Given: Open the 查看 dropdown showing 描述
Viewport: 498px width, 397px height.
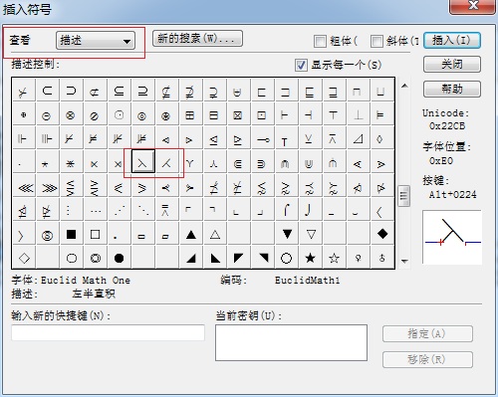Looking at the screenshot, I should pyautogui.click(x=96, y=41).
